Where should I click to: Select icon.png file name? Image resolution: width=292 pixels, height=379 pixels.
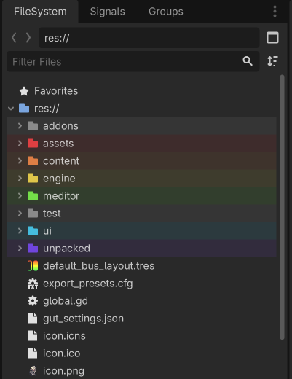coord(63,371)
